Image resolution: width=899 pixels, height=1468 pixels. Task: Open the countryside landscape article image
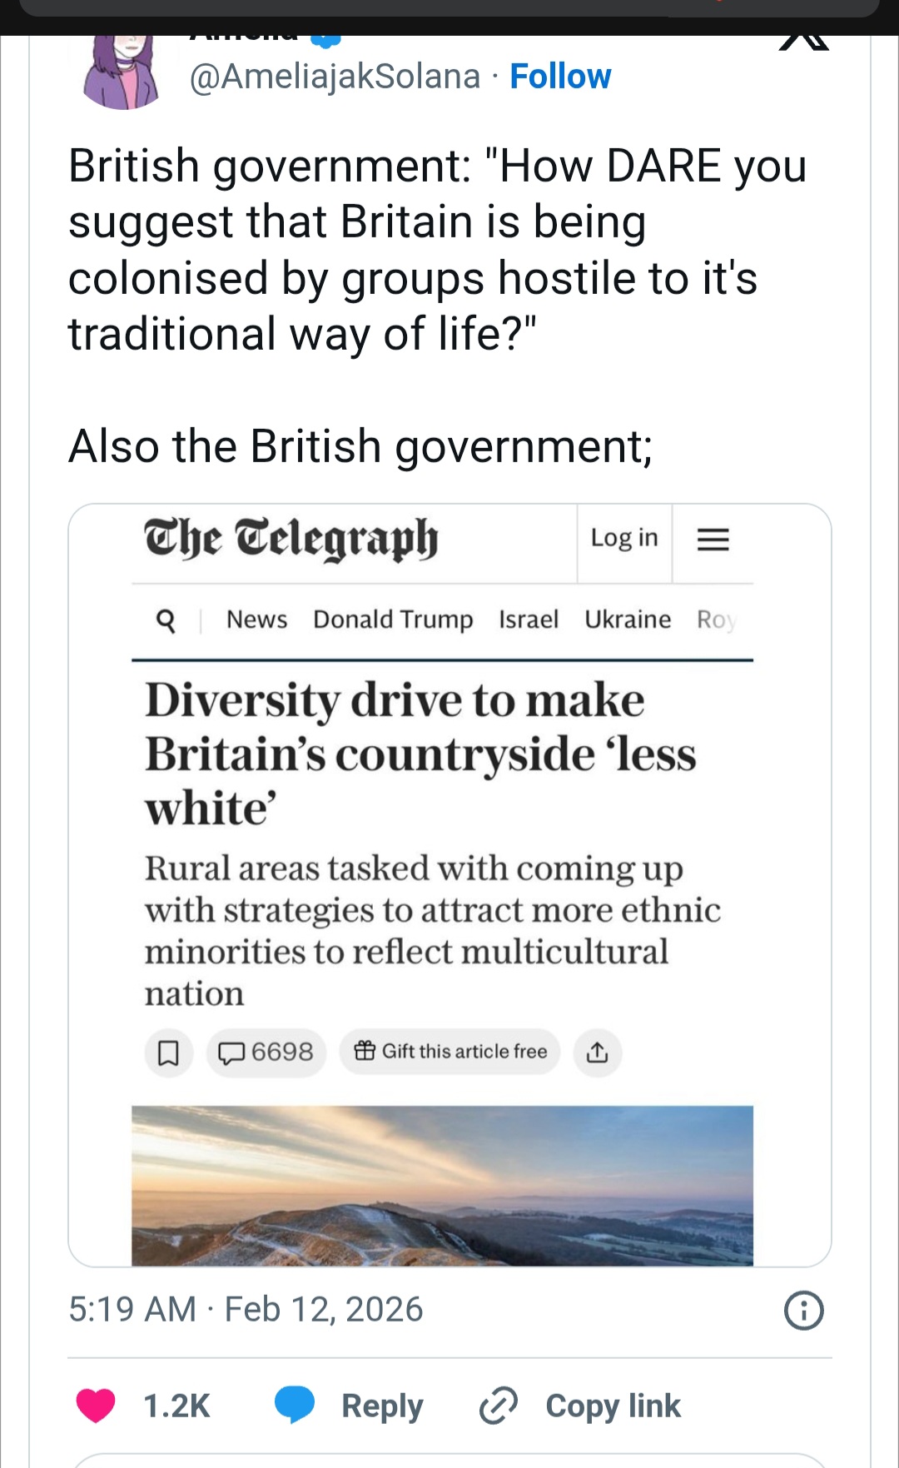click(x=442, y=1186)
